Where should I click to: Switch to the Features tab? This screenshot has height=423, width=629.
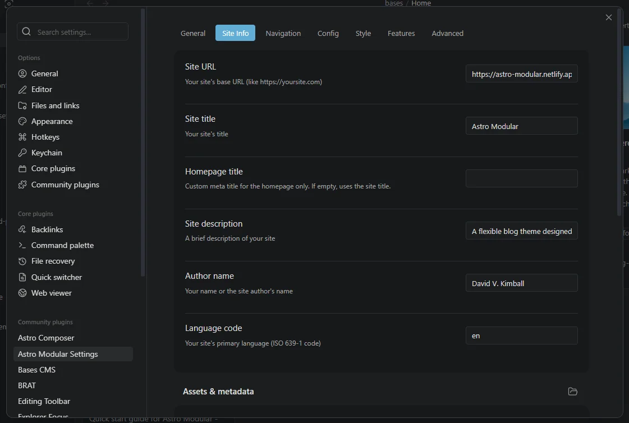coord(401,33)
